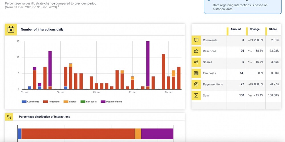The width and height of the screenshot is (285, 142).
Task: Click the 'Data regarding Interactions' info box
Action: 243,7
